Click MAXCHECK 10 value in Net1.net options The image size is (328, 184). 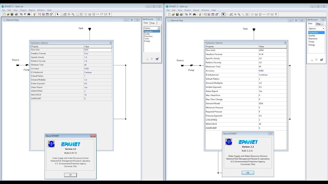pos(98,95)
